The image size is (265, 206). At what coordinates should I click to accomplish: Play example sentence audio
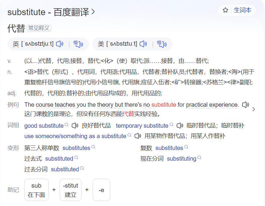245,105
